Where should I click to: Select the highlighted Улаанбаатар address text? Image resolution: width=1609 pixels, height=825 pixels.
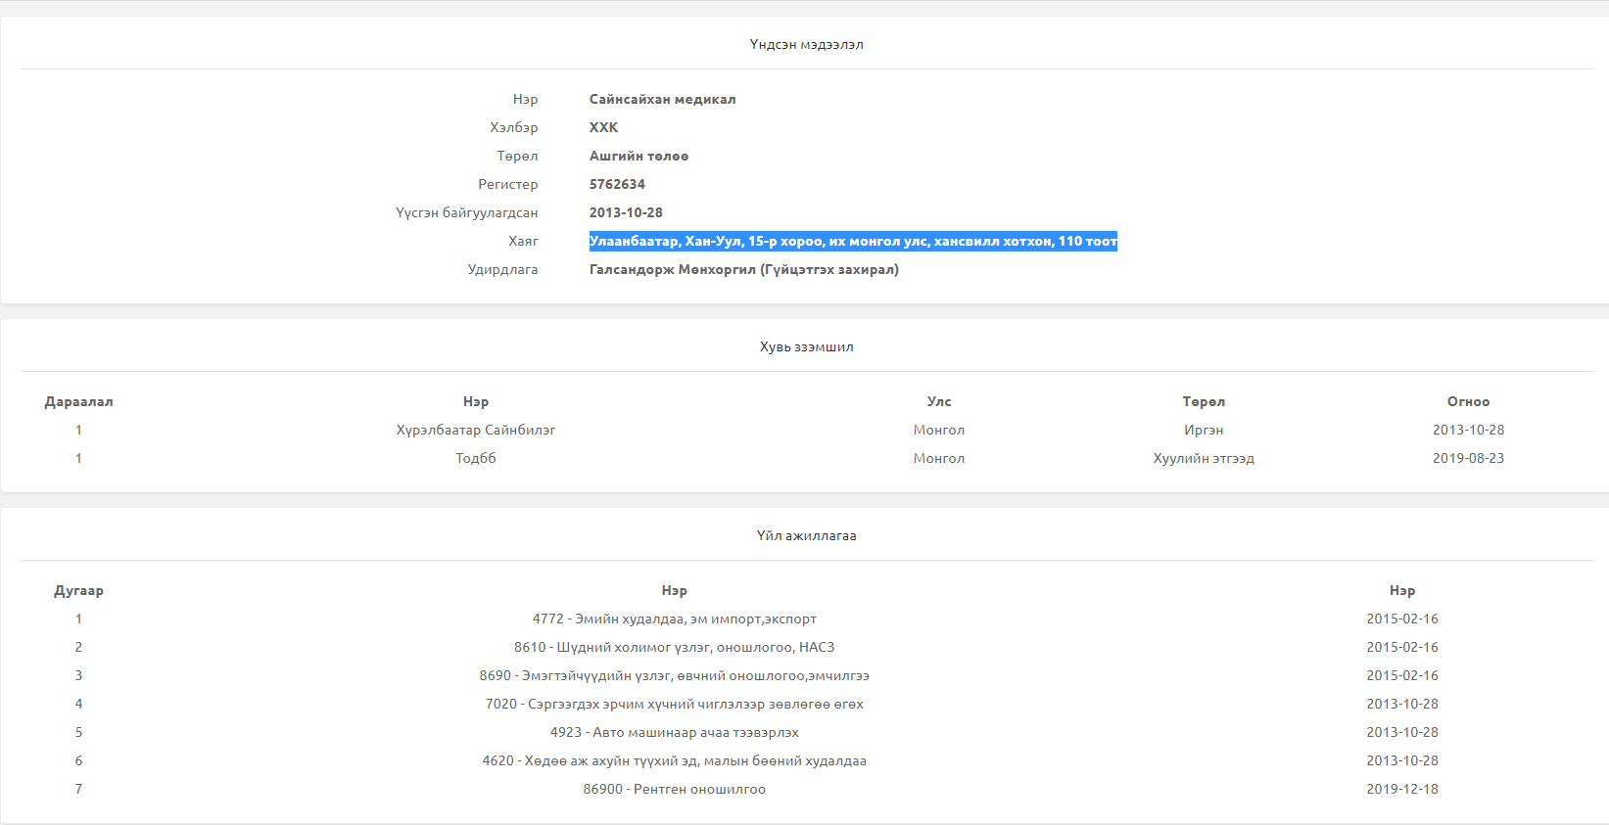pos(852,241)
